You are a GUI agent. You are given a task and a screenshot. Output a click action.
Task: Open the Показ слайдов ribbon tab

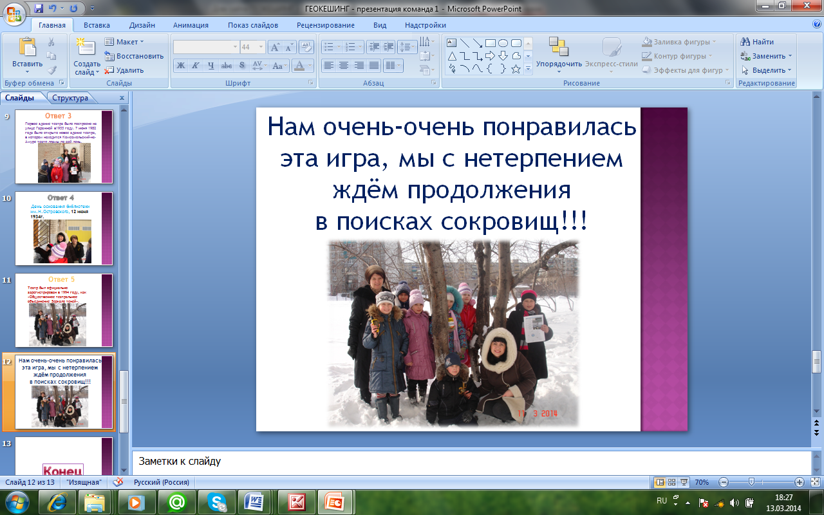pyautogui.click(x=253, y=25)
